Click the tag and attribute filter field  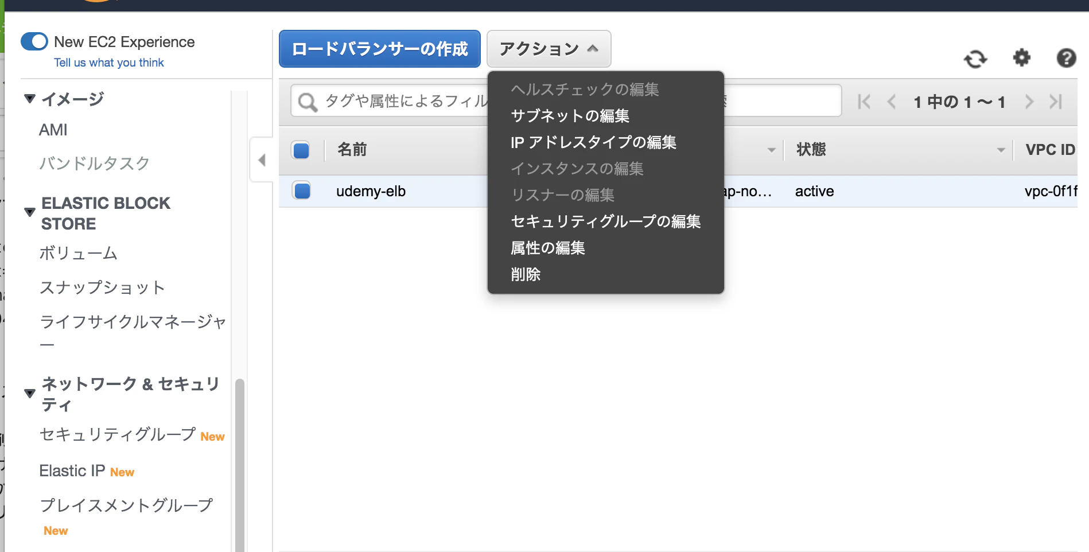[566, 101]
